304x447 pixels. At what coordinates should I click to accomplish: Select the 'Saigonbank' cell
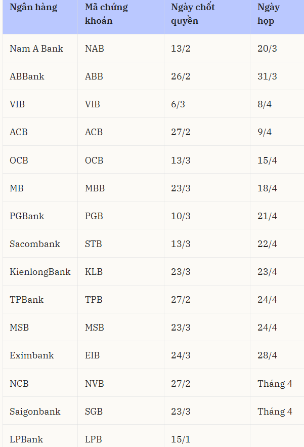35,412
